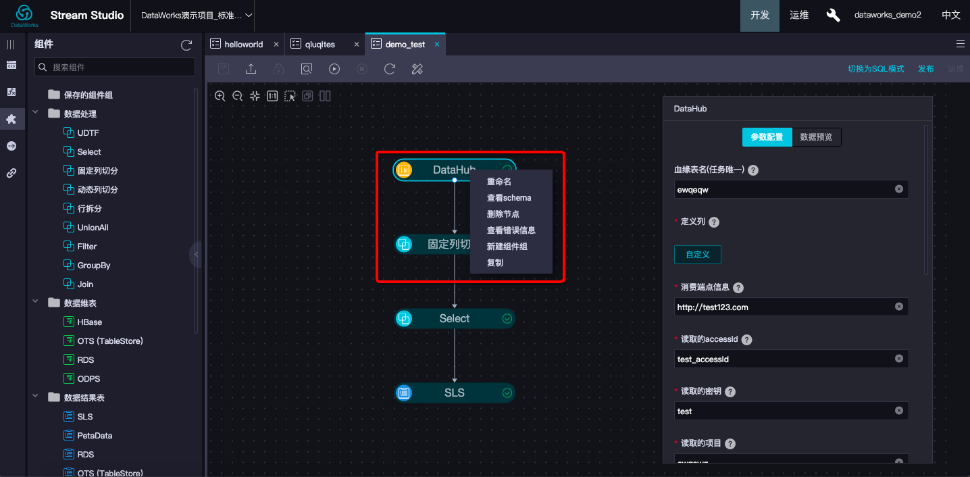Click the 自定义 button
Image resolution: width=970 pixels, height=477 pixels.
pos(698,255)
